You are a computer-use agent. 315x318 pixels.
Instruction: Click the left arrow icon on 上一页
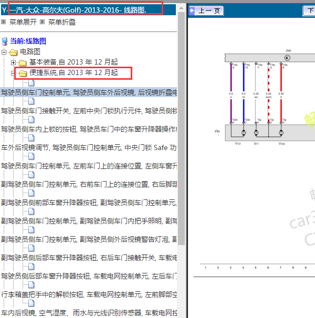click(192, 10)
